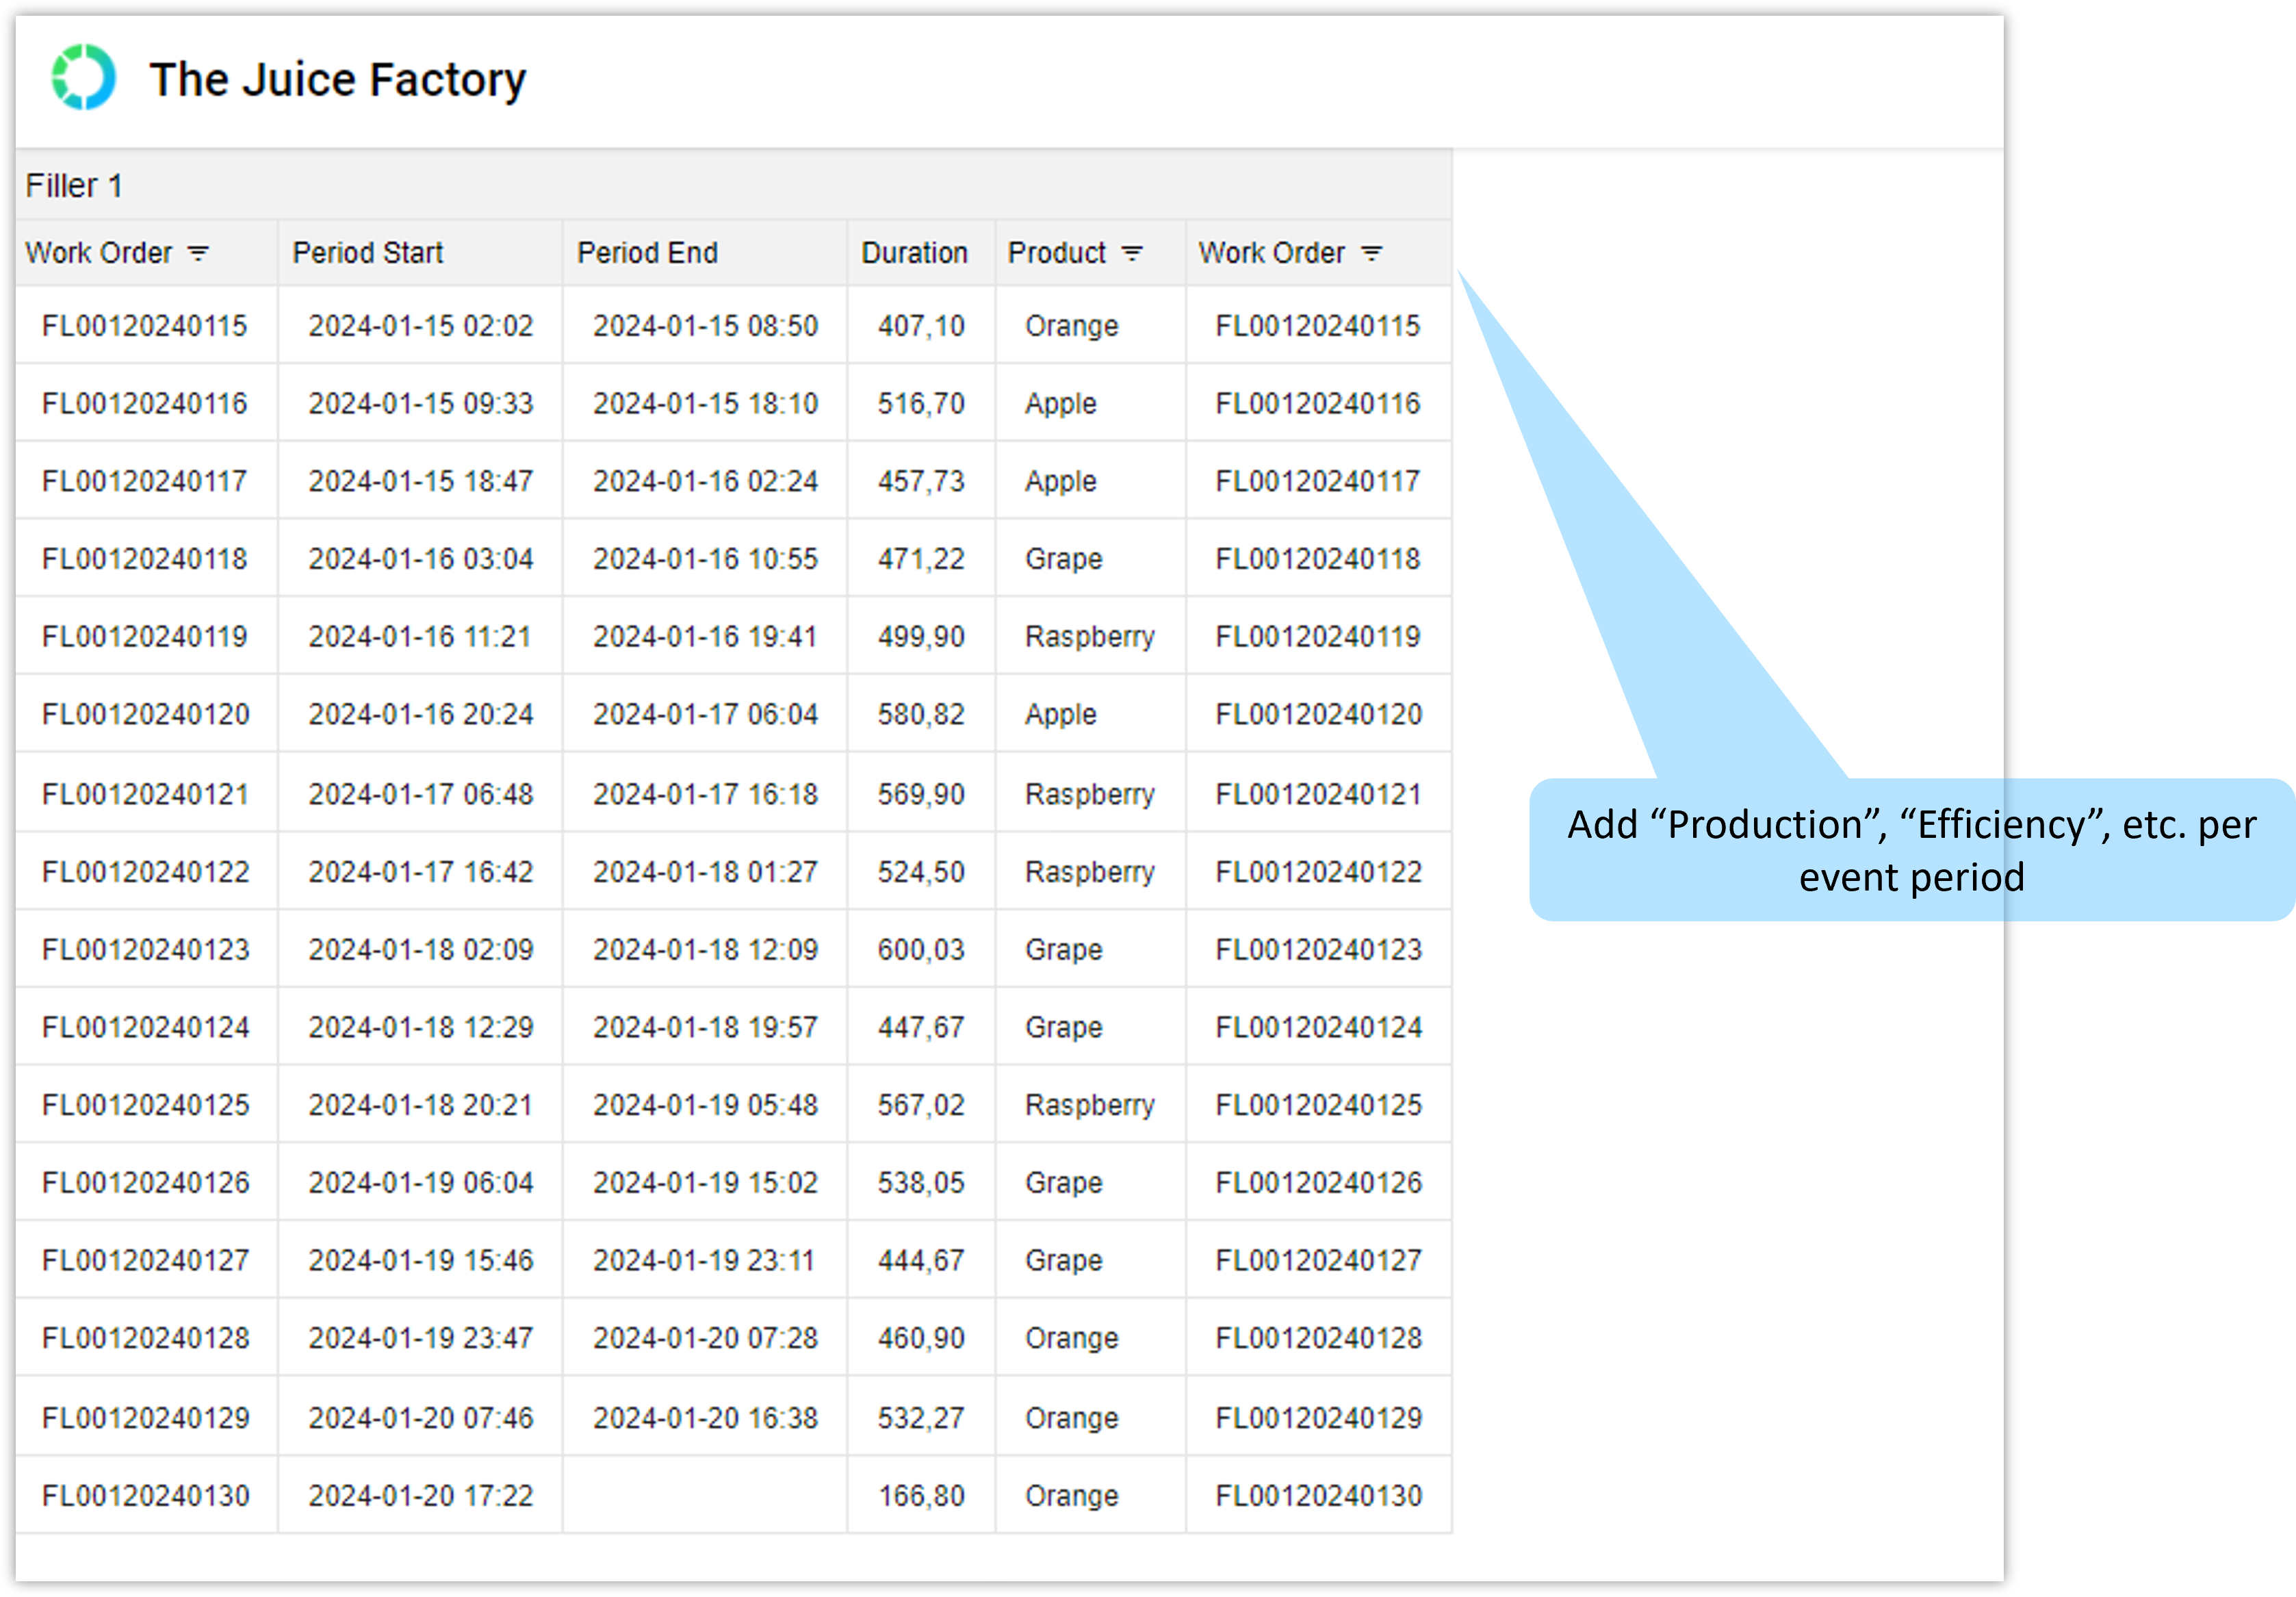2296x1597 pixels.
Task: Click duration value 516,70
Action: [921, 404]
